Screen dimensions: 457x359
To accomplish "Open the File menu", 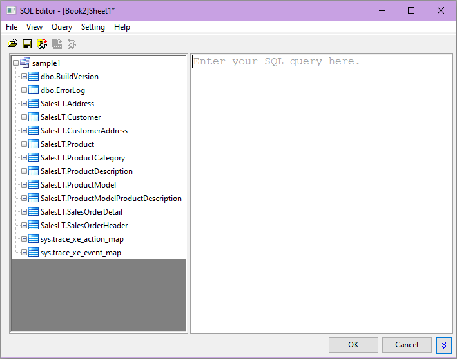I will tap(12, 27).
